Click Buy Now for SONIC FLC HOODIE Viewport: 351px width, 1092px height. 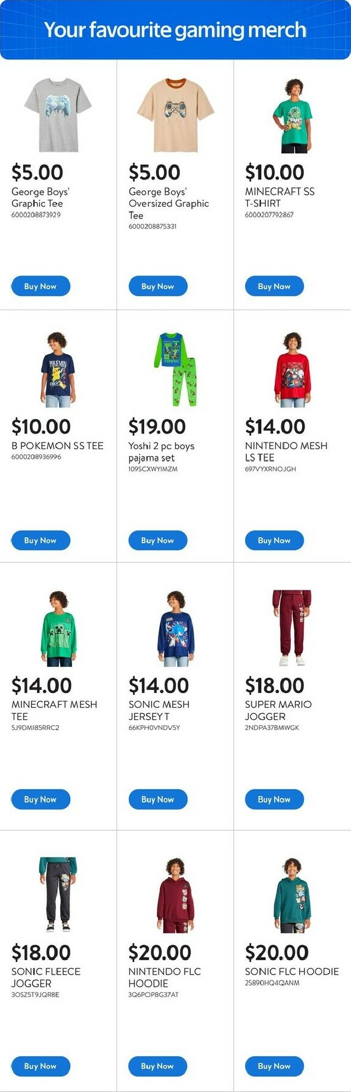[274, 1066]
